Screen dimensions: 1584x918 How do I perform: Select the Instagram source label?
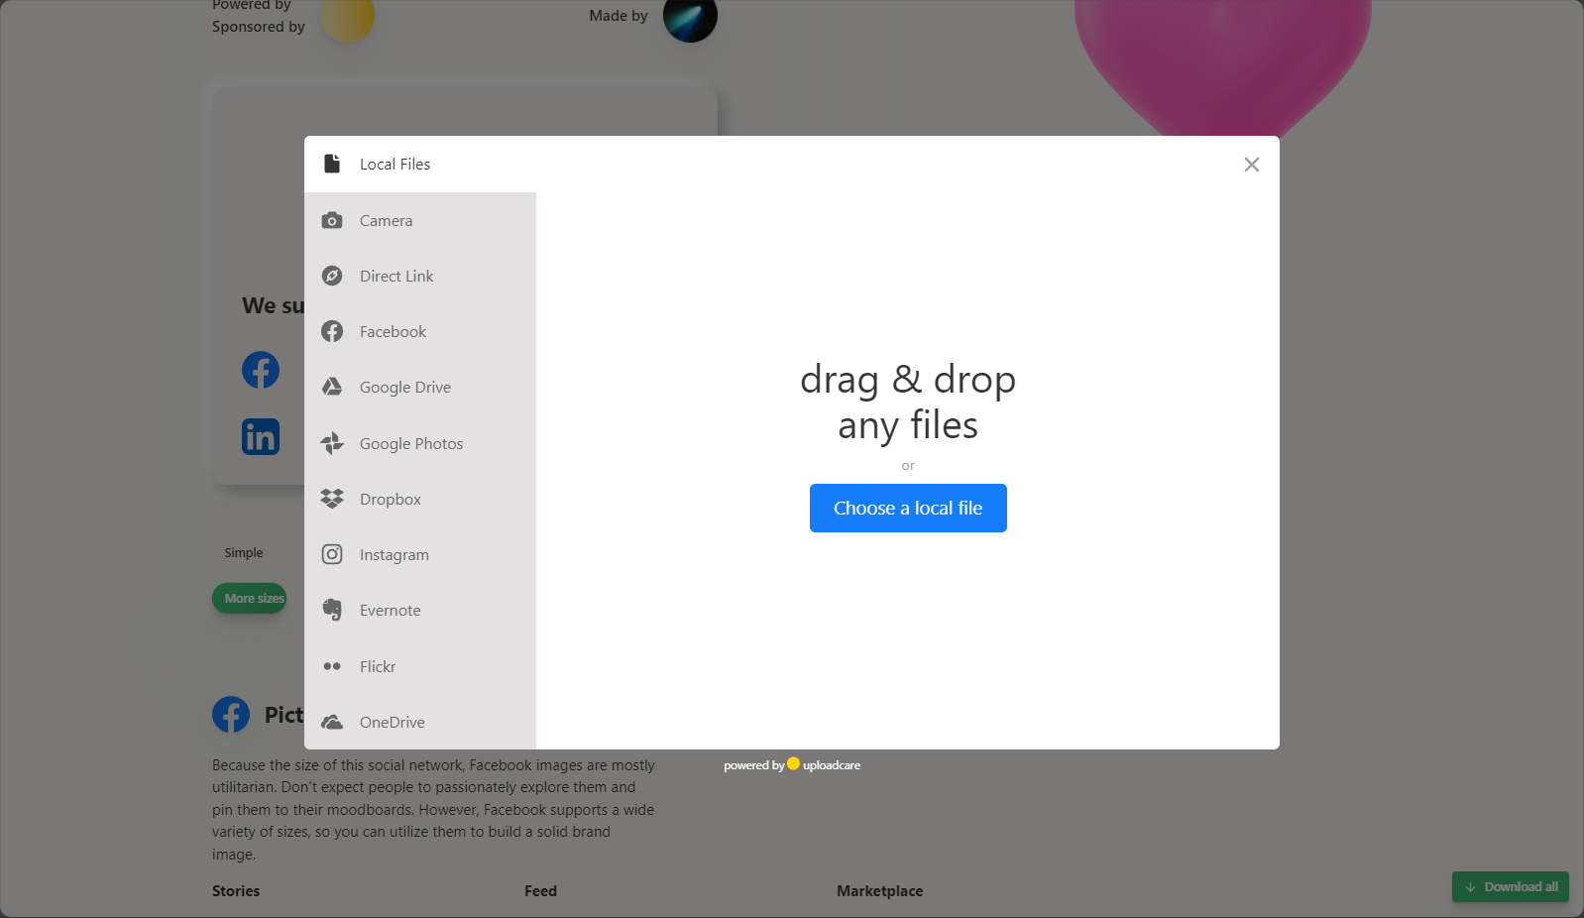(394, 555)
